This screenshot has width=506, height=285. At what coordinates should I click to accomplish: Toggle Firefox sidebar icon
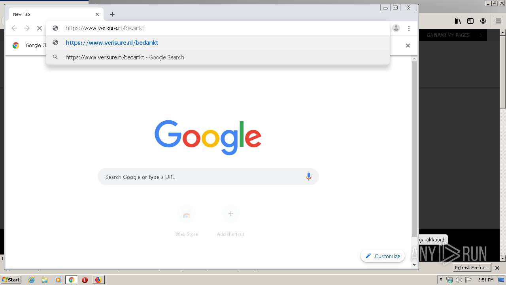click(x=470, y=21)
